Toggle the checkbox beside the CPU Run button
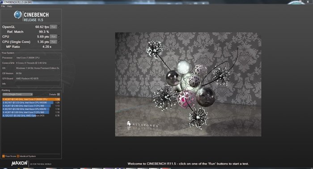The width and height of the screenshot is (313, 169). click(59, 37)
